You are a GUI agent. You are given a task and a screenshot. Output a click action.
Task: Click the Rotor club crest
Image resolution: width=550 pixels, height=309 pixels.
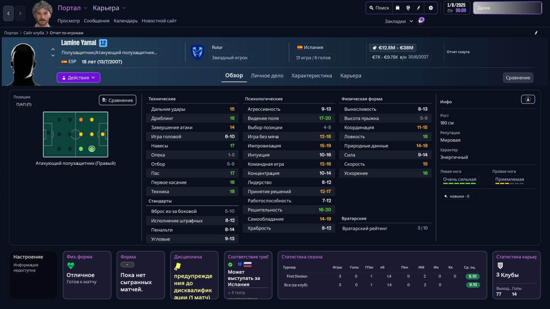coord(197,52)
